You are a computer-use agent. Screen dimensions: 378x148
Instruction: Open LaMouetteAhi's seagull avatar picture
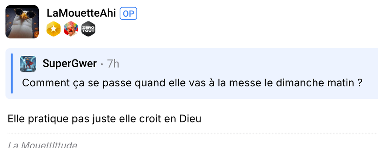click(x=22, y=22)
